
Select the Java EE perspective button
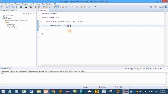click(161, 7)
